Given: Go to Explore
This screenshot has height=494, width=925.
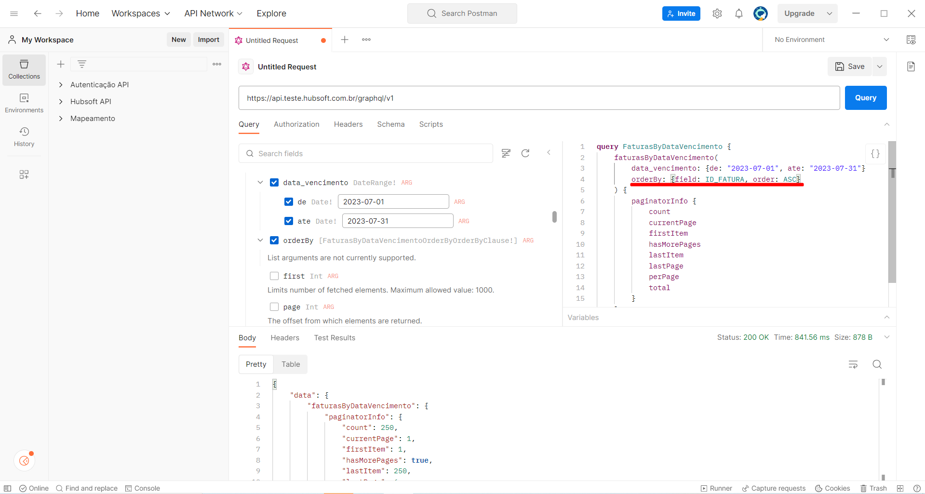Looking at the screenshot, I should tap(271, 13).
